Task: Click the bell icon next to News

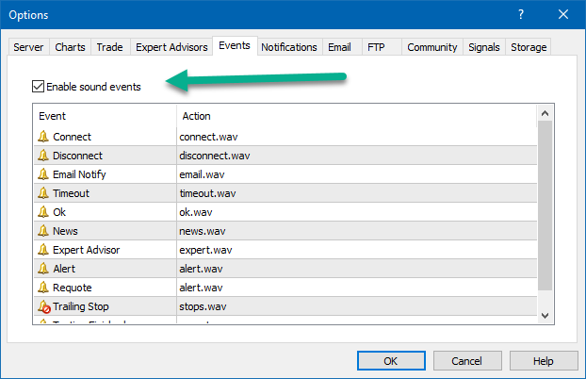Action: pyautogui.click(x=43, y=231)
